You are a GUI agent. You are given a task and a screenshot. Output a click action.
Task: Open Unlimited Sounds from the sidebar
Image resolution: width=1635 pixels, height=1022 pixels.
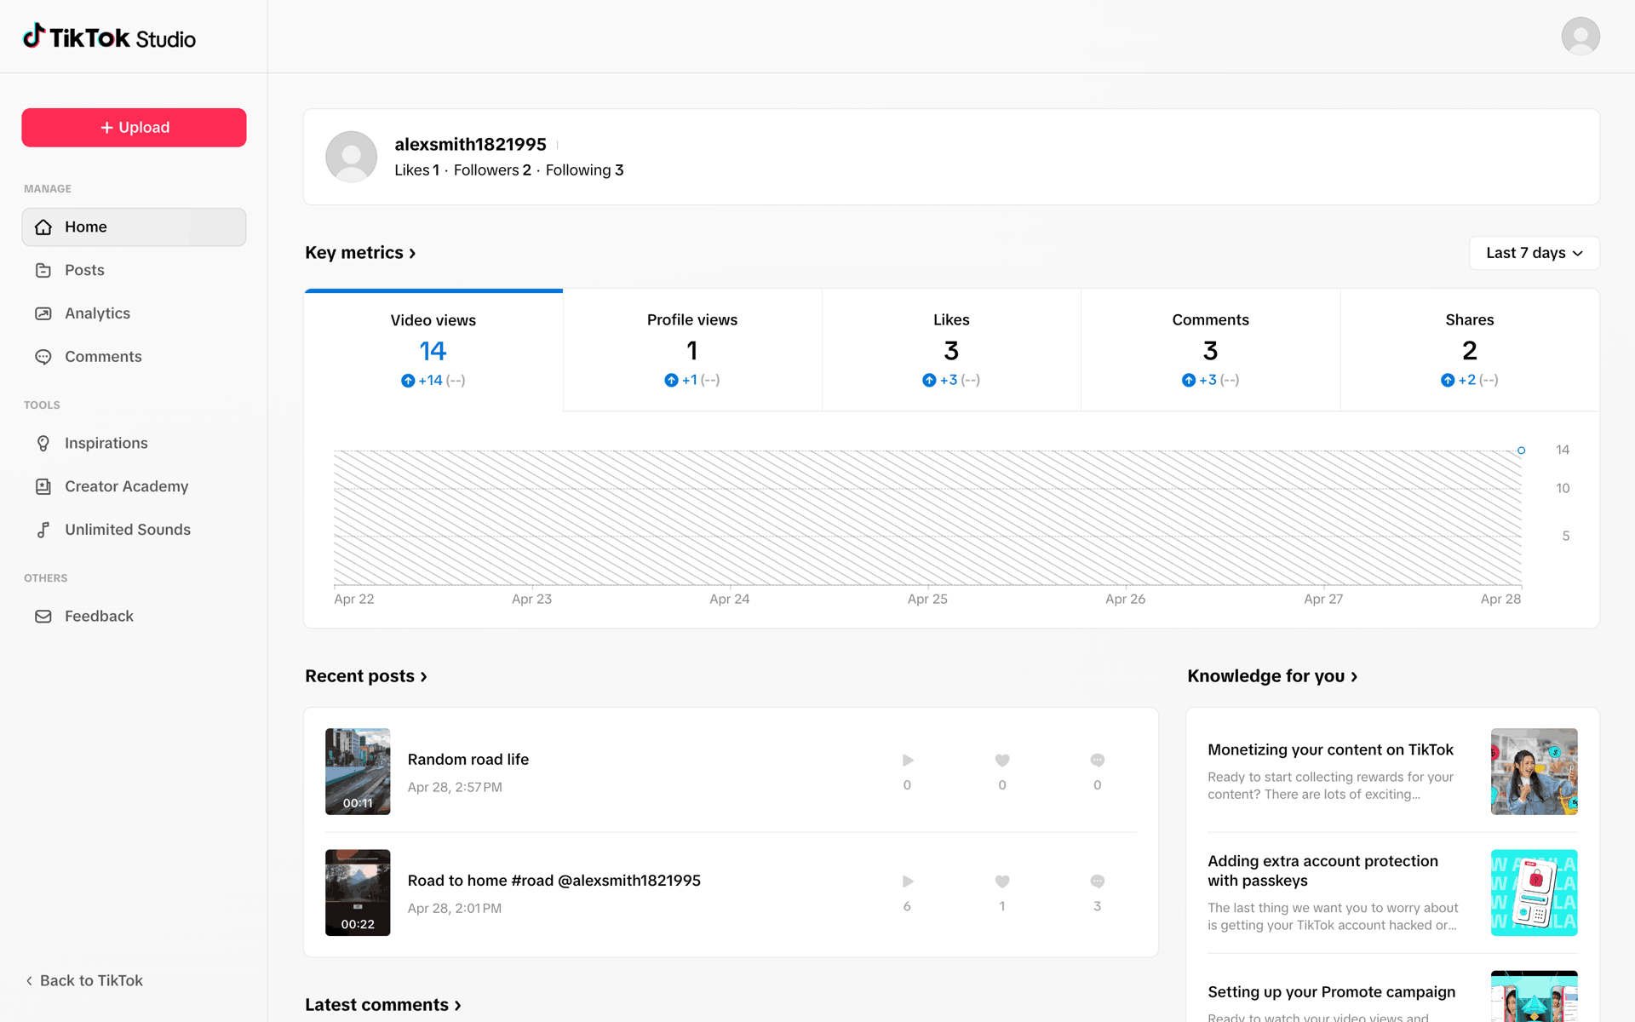tap(134, 530)
